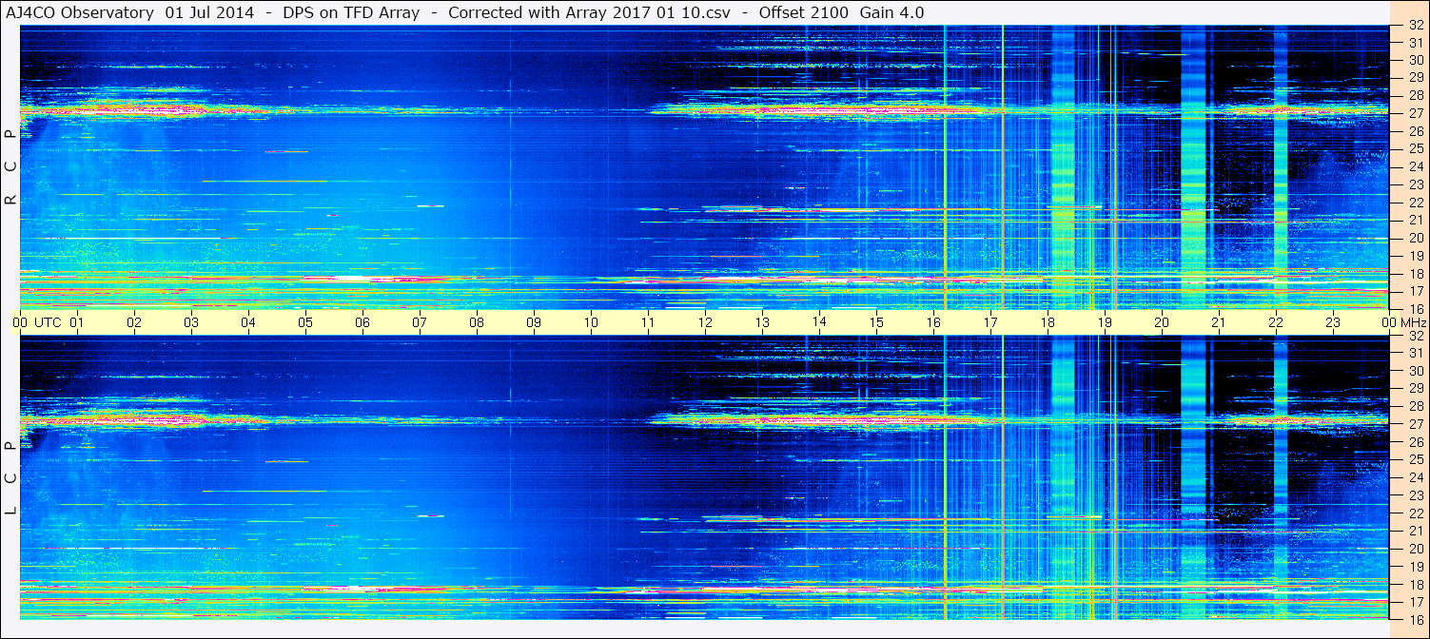Click the "AJ4CO Observatory" title text

pos(78,12)
